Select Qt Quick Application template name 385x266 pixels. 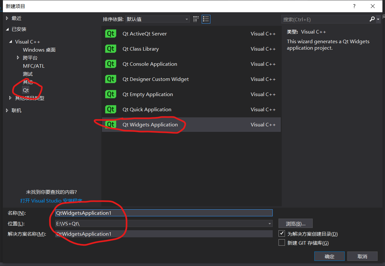(x=147, y=109)
